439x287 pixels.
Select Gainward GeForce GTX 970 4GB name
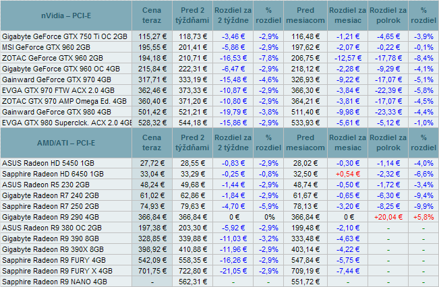[x=57, y=79]
